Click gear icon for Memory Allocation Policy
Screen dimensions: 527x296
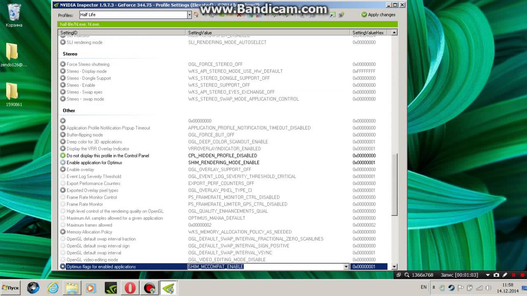tap(63, 232)
